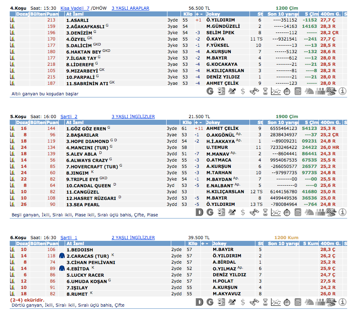Image resolution: width=359 pixels, height=313 pixels.
Task: Click the people group icon in race 4
Action: [320, 91]
